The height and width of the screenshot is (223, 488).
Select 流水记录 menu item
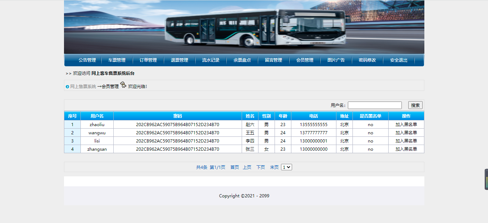point(211,60)
